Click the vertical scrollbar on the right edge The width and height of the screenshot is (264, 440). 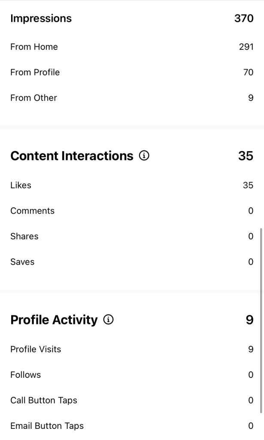point(261,320)
